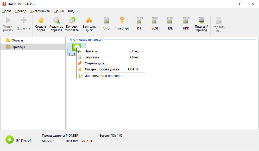Select Образы in the left sidebar

pyautogui.click(x=17, y=40)
